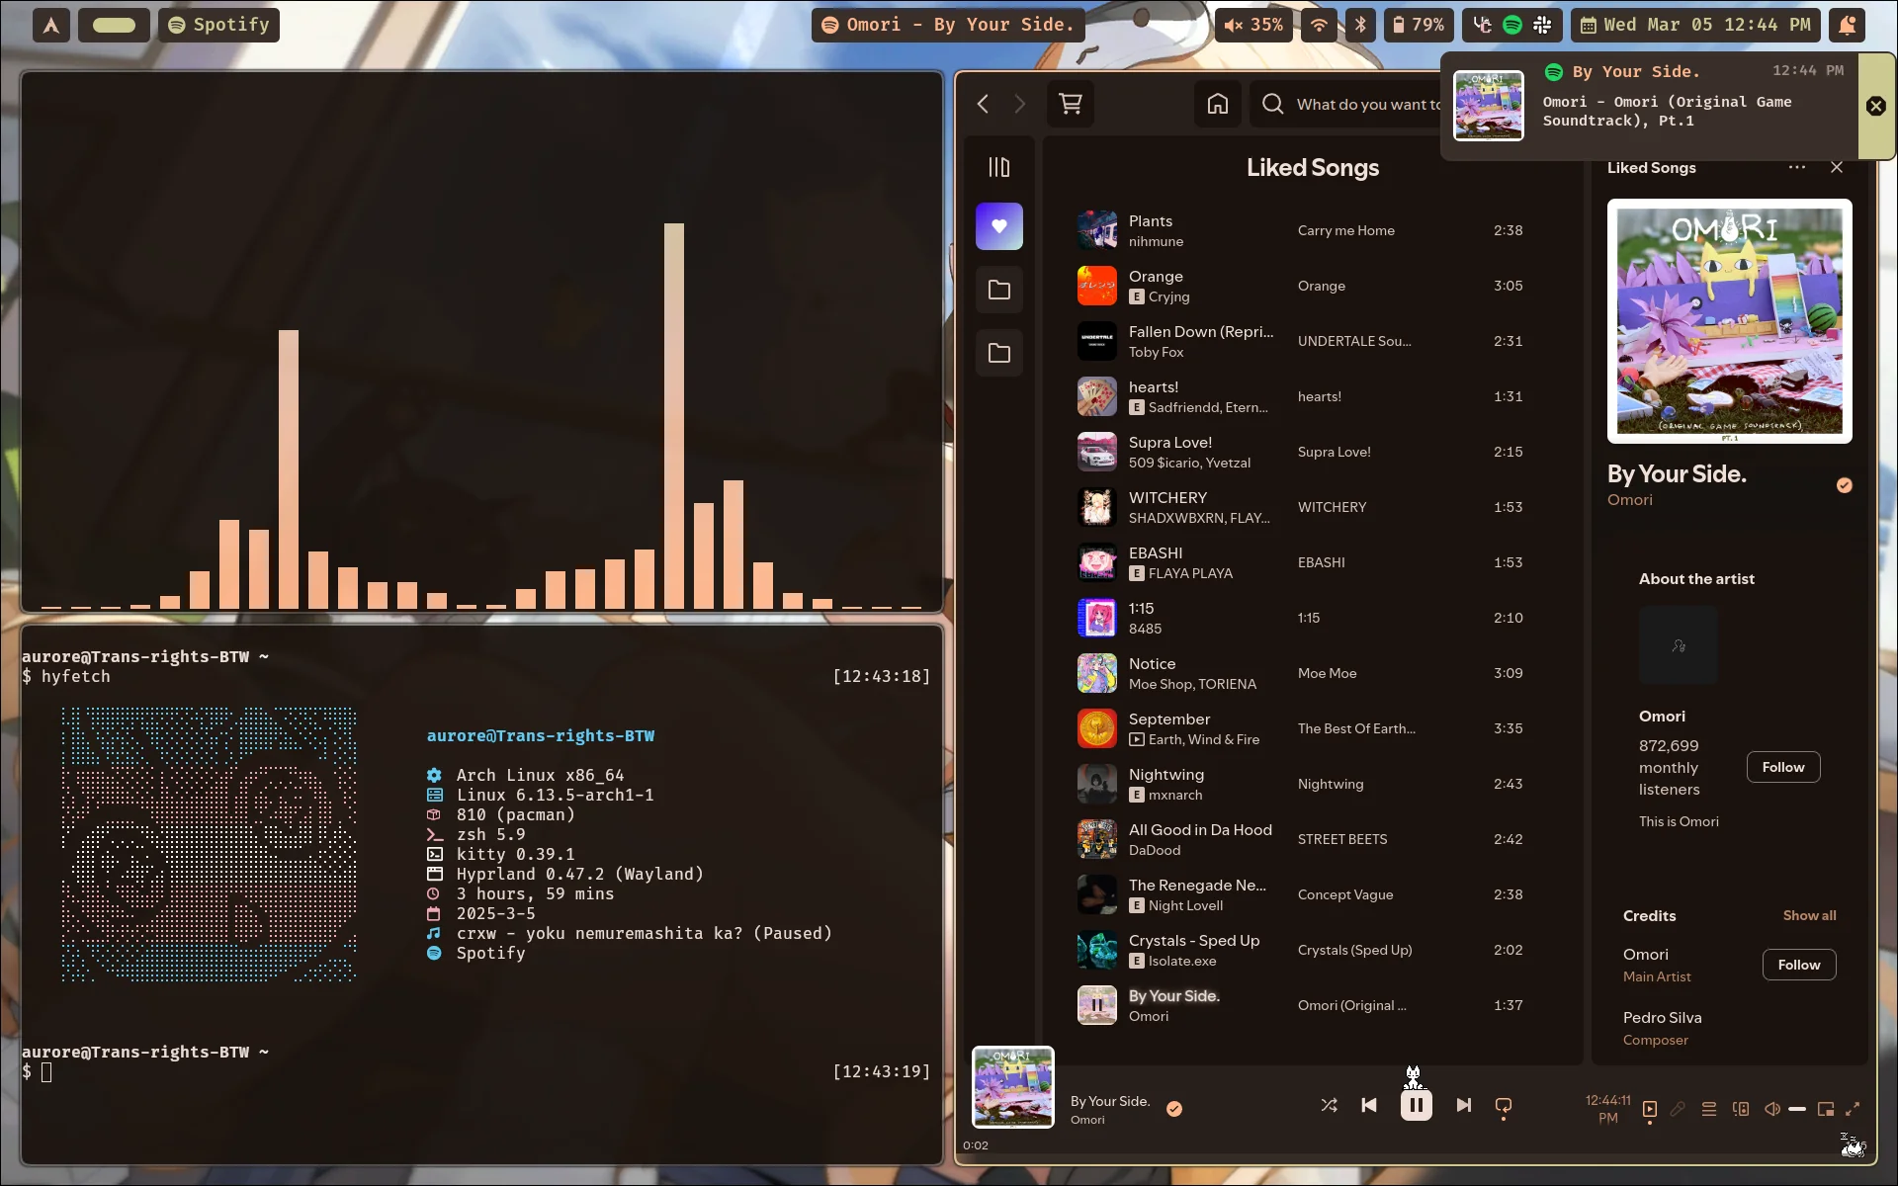Click the back navigation chevron in Spotify
The width and height of the screenshot is (1898, 1186).
[x=983, y=104]
